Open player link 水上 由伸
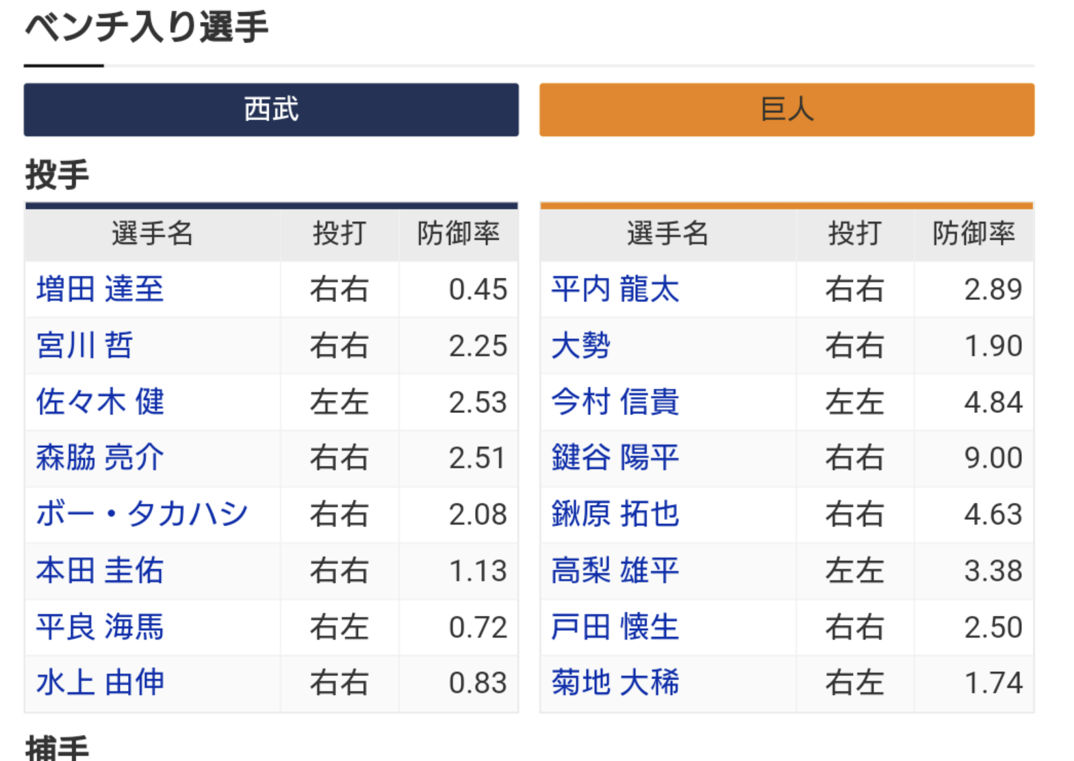Image resolution: width=1074 pixels, height=761 pixels. coord(100,683)
